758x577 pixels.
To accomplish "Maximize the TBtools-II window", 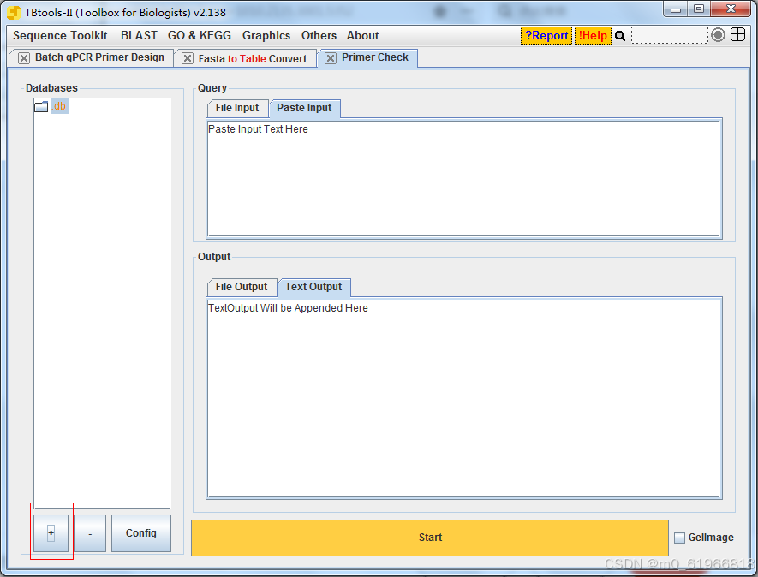I will (699, 9).
